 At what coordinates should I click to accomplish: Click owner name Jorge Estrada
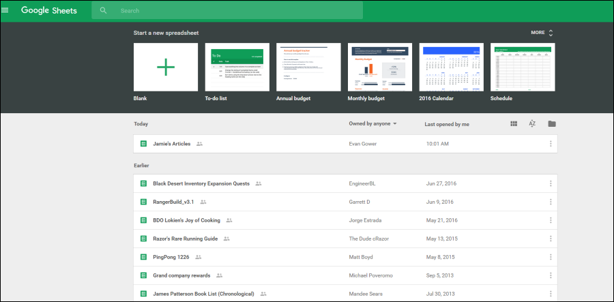(365, 220)
